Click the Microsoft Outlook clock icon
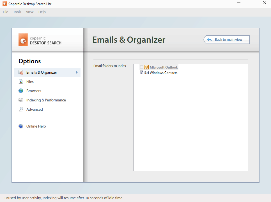This screenshot has height=202, width=271. (x=146, y=67)
